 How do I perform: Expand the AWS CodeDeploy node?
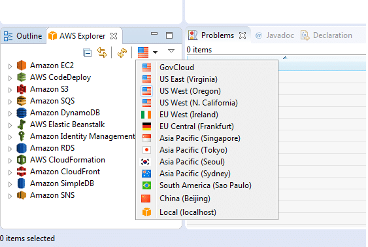pos(10,78)
